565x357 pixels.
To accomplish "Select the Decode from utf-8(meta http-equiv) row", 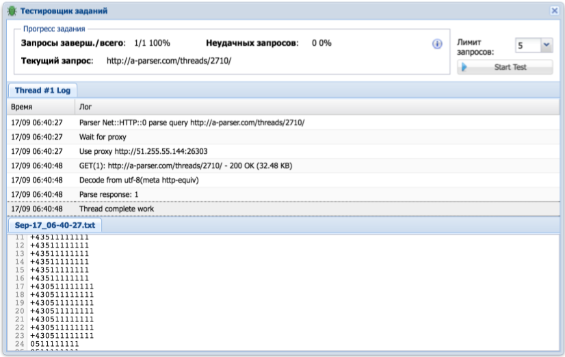I will [283, 180].
